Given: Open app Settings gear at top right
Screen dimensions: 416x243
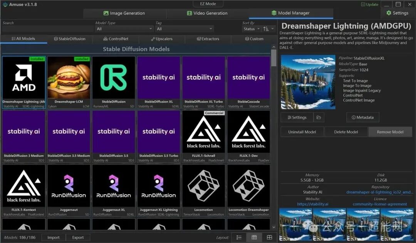Looking at the screenshot, I should click(397, 13).
